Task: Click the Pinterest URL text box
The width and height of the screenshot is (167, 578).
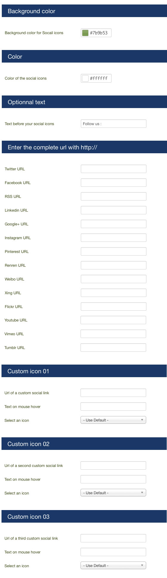Action: 114,251
